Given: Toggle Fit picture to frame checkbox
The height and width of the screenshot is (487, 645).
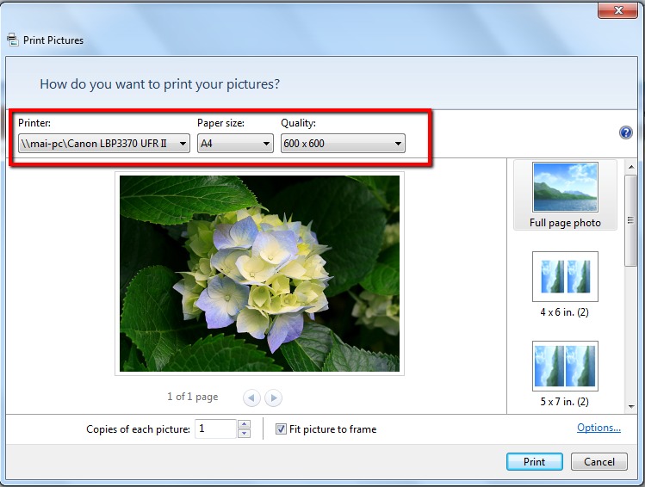Looking at the screenshot, I should pyautogui.click(x=282, y=429).
